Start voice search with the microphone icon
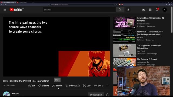This screenshot has height=97, width=173. pos(128,10)
